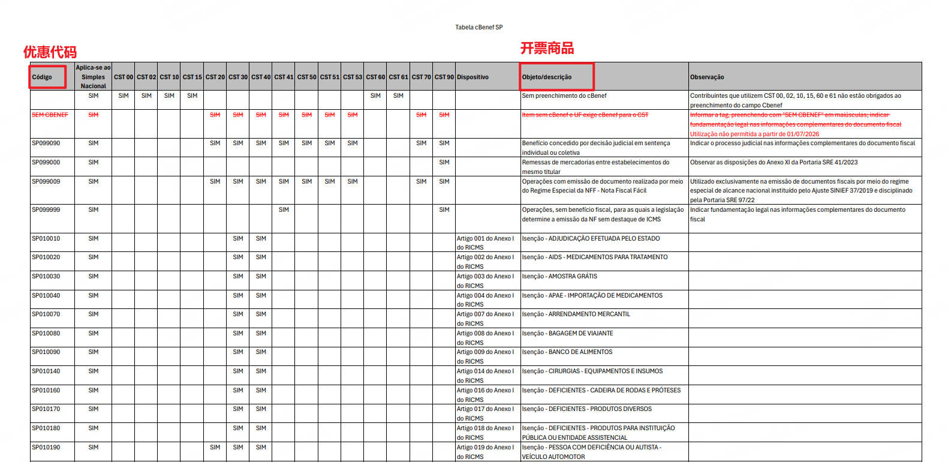Image resolution: width=948 pixels, height=462 pixels.
Task: Click red annotation 开票商品
Action: pos(547,48)
